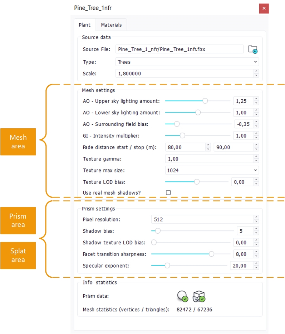
Task: Enable Use real mesh shadows checkbox
Action: pos(168,192)
